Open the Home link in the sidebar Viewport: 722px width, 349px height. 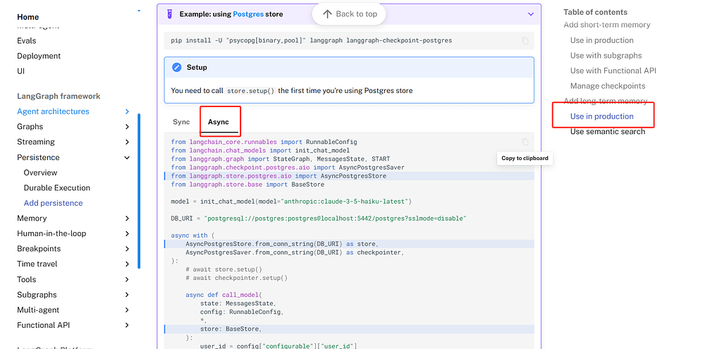(x=28, y=17)
